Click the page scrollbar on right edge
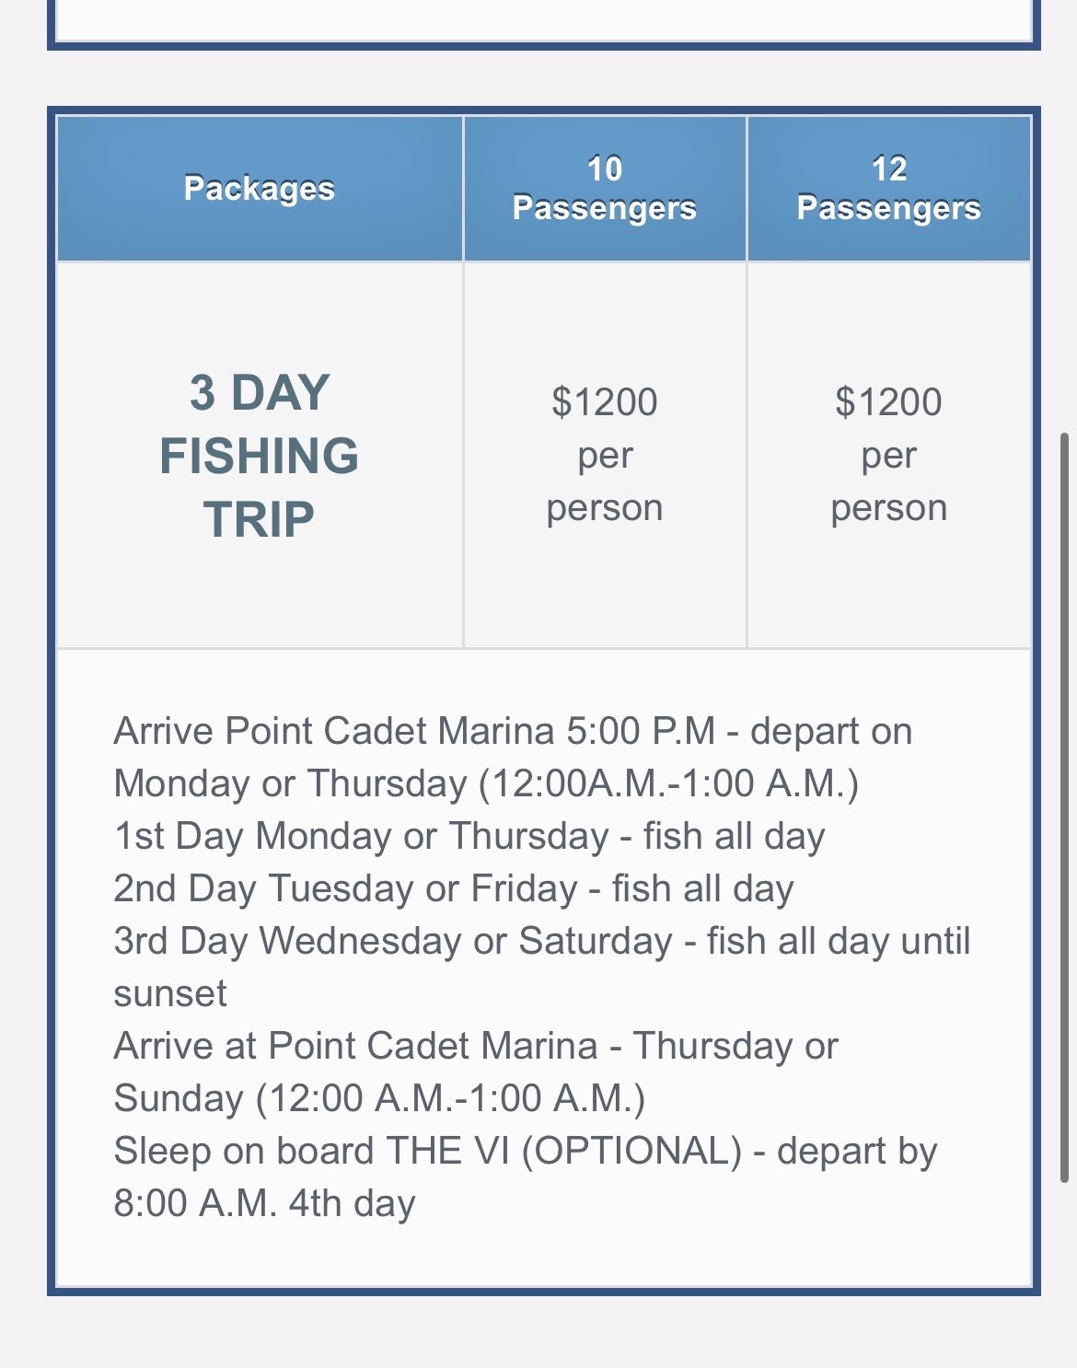The image size is (1077, 1368). [x=1064, y=806]
